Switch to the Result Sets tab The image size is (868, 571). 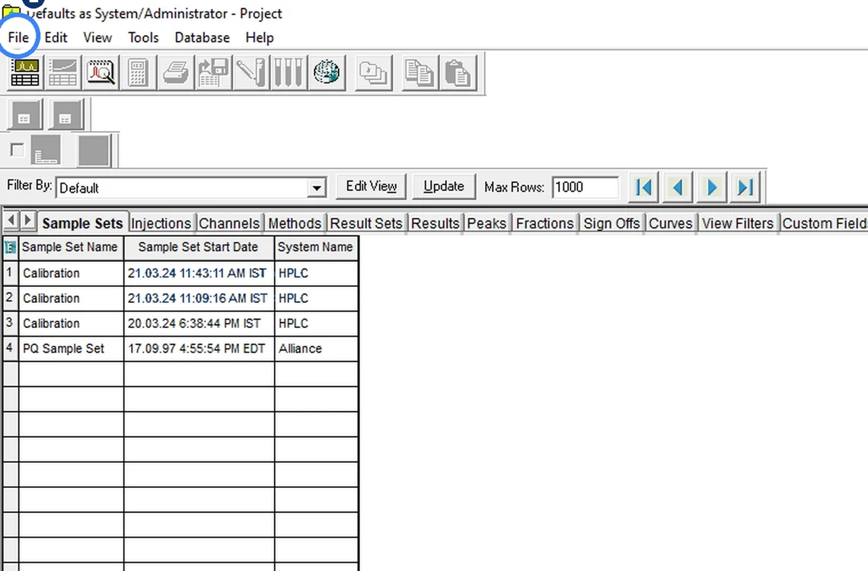[366, 223]
